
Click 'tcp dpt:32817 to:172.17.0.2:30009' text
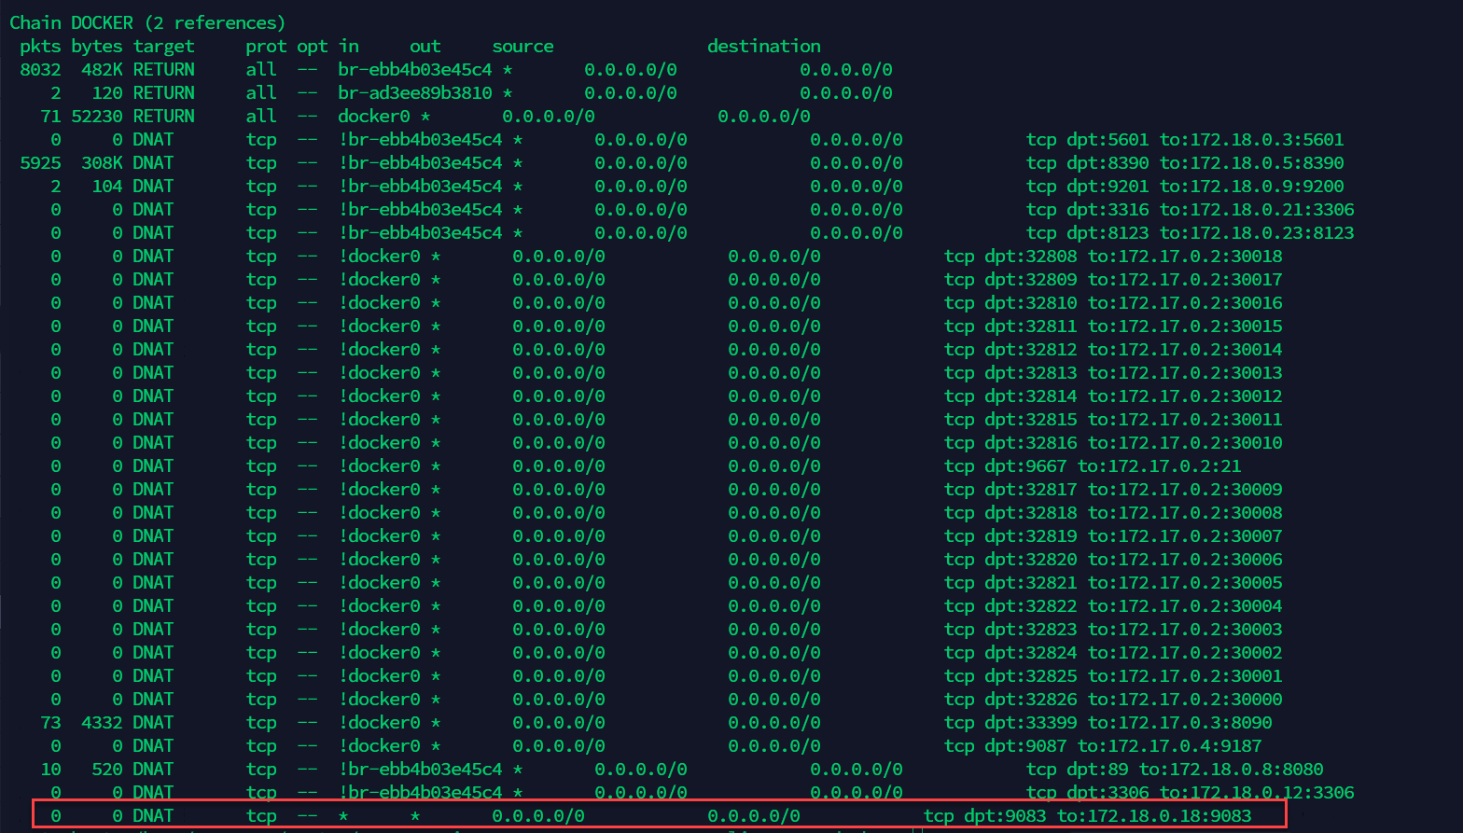click(x=1113, y=489)
